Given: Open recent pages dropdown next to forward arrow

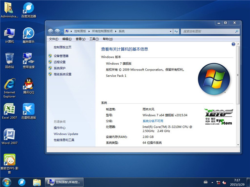Looking at the screenshot, I should click(62, 32).
